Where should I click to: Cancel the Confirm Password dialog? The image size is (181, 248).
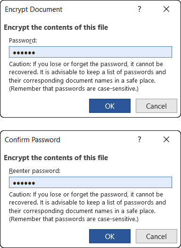(x=156, y=236)
